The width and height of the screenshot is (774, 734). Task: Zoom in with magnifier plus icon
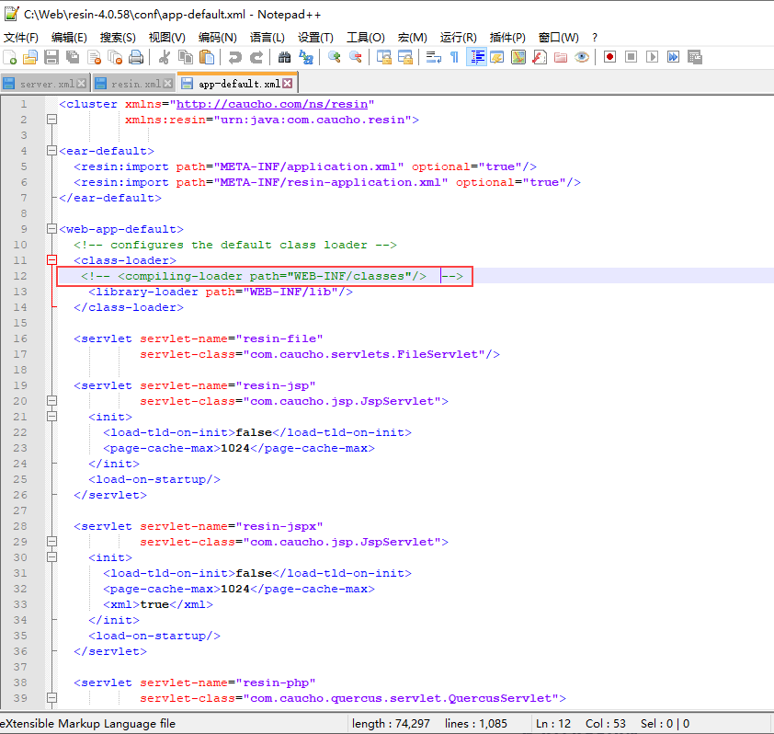335,57
